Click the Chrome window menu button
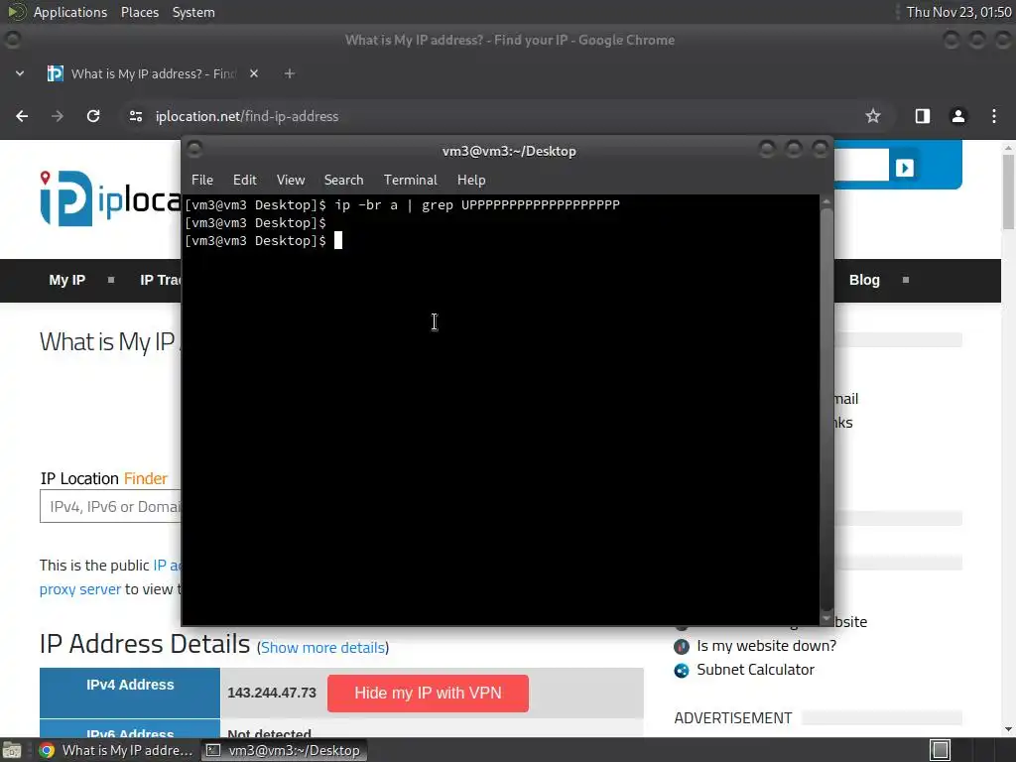 click(x=12, y=40)
